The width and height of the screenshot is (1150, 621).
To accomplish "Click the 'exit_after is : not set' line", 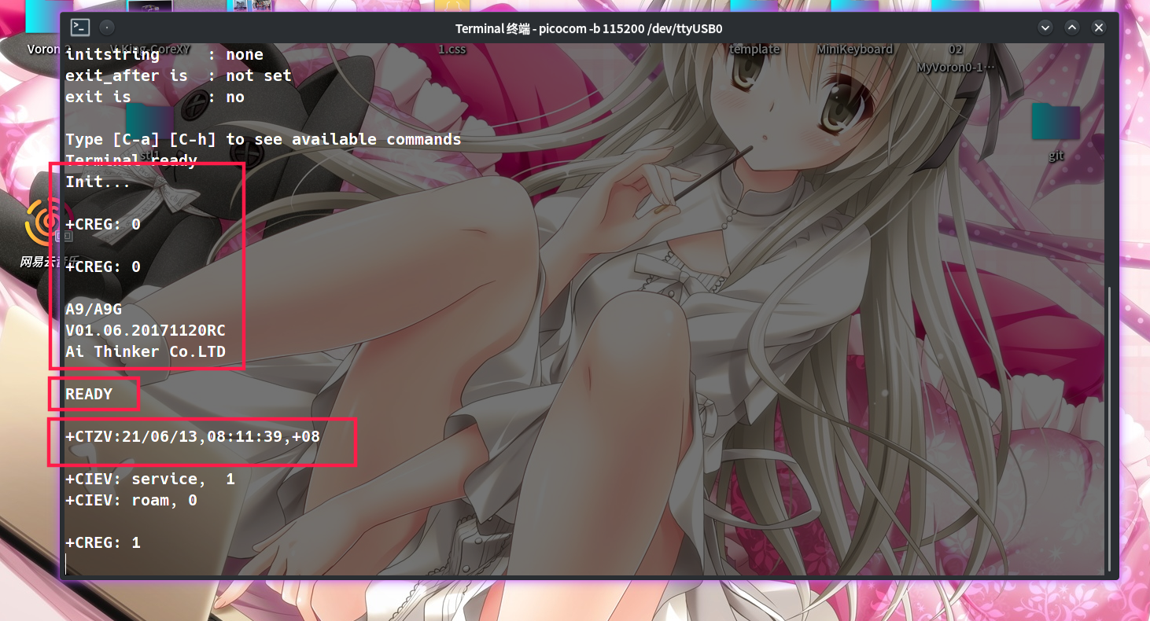I will click(179, 75).
